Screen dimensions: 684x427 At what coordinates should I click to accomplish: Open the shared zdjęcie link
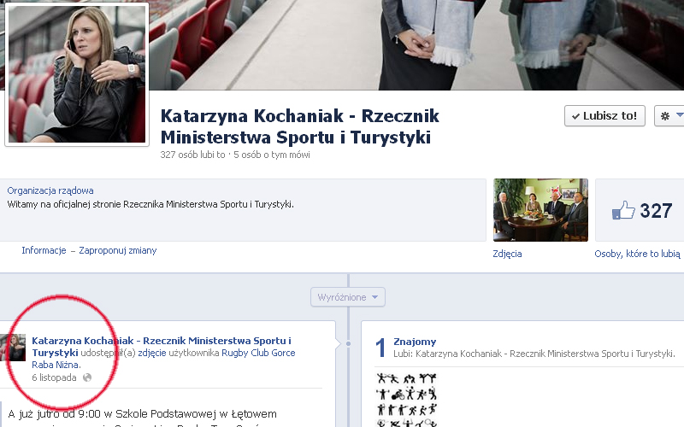[x=152, y=353]
